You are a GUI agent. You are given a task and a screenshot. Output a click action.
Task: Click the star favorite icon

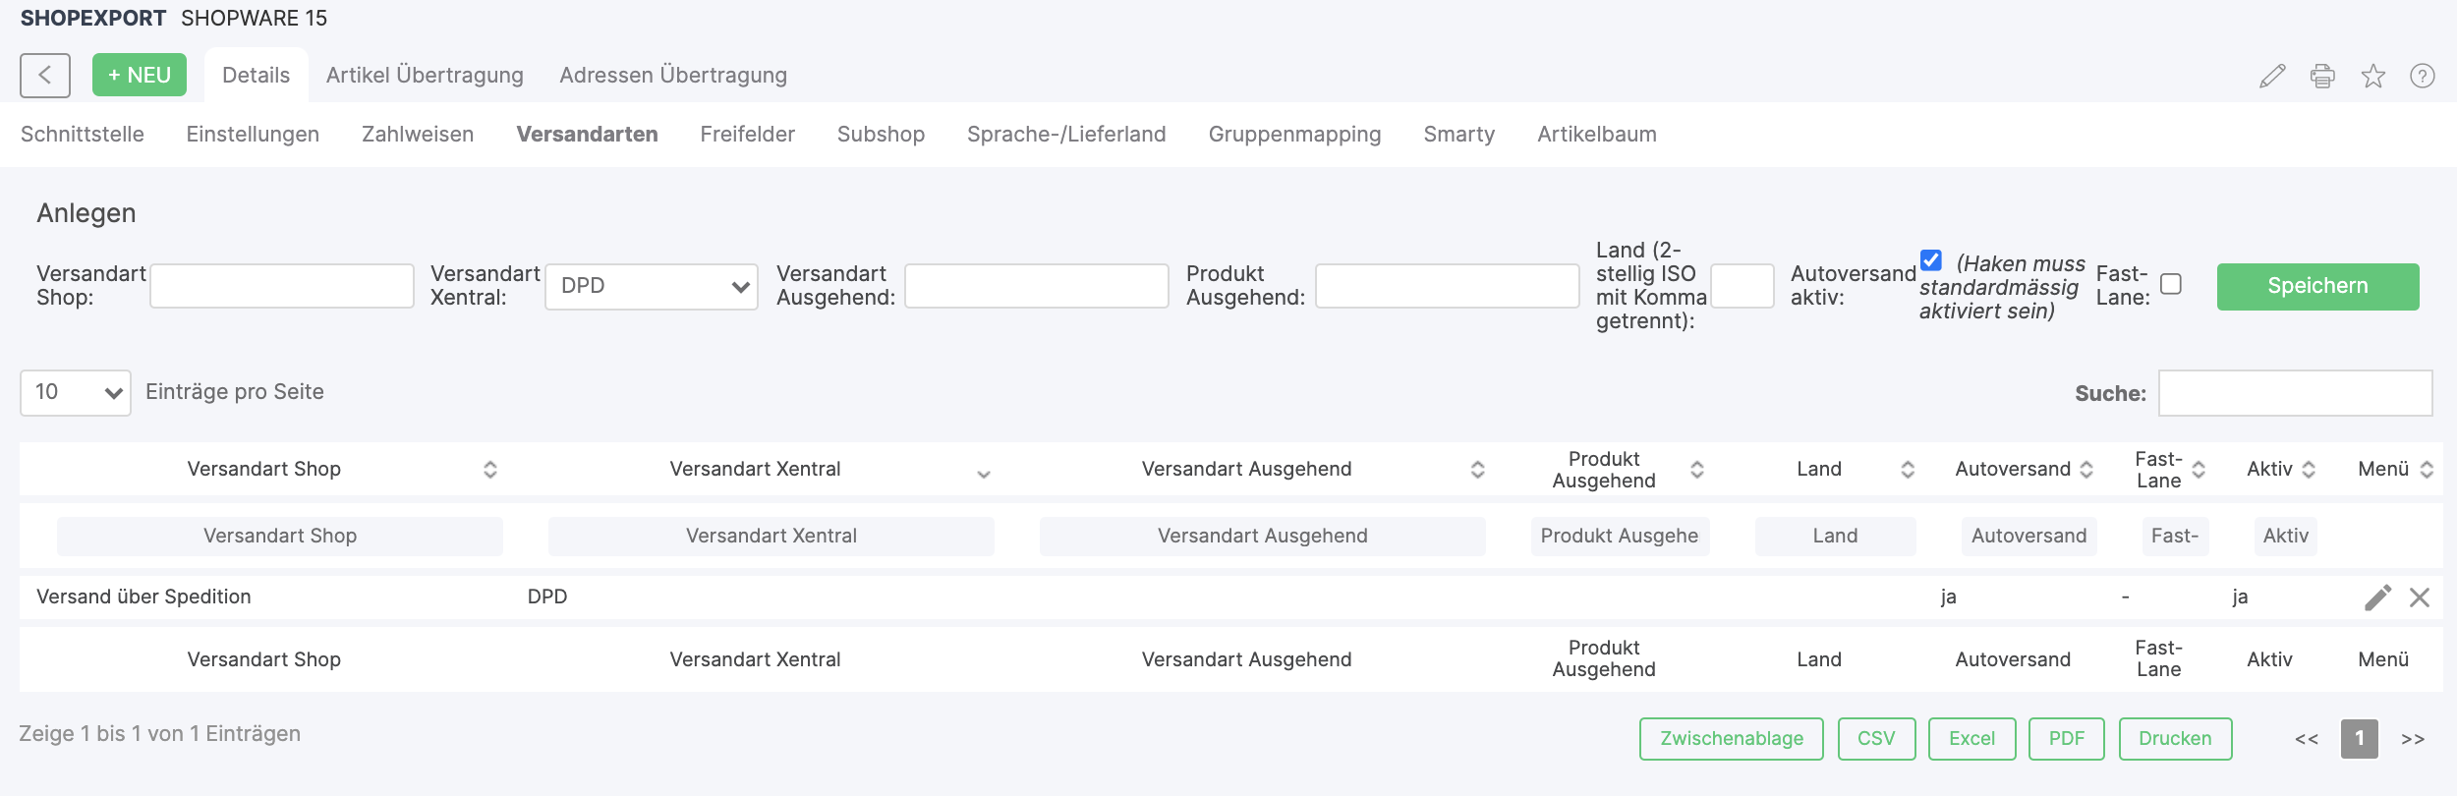click(x=2373, y=76)
